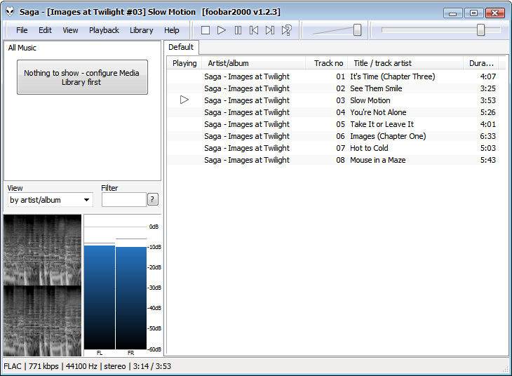
Task: Click the FR channel peak meter bar
Action: [x=131, y=298]
